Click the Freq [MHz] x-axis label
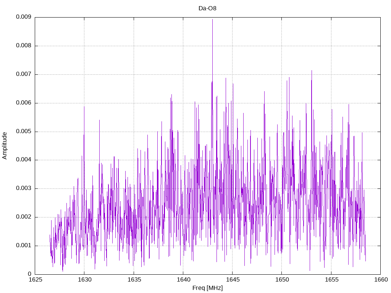 pos(207,288)
